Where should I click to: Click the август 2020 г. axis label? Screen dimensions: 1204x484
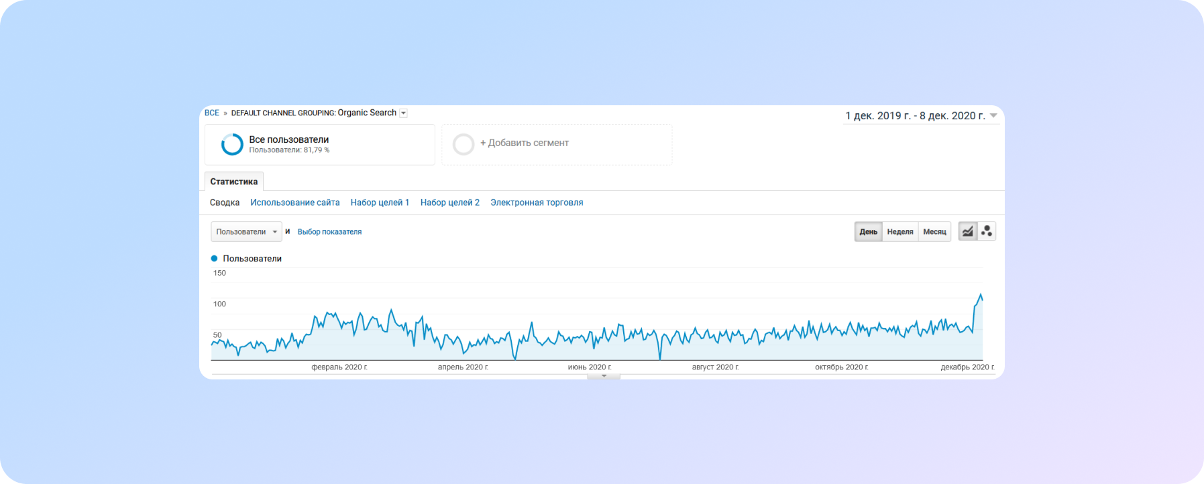pos(715,367)
